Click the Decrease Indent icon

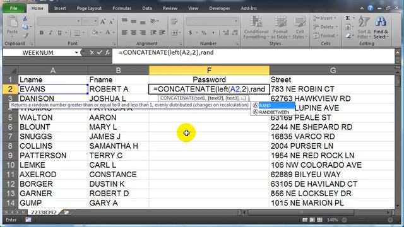[x=153, y=33]
